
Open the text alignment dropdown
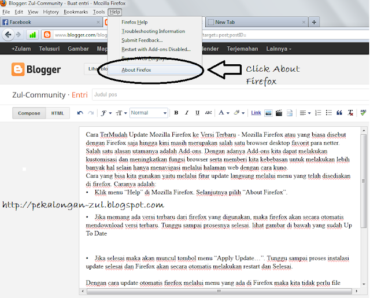pyautogui.click(x=305, y=113)
